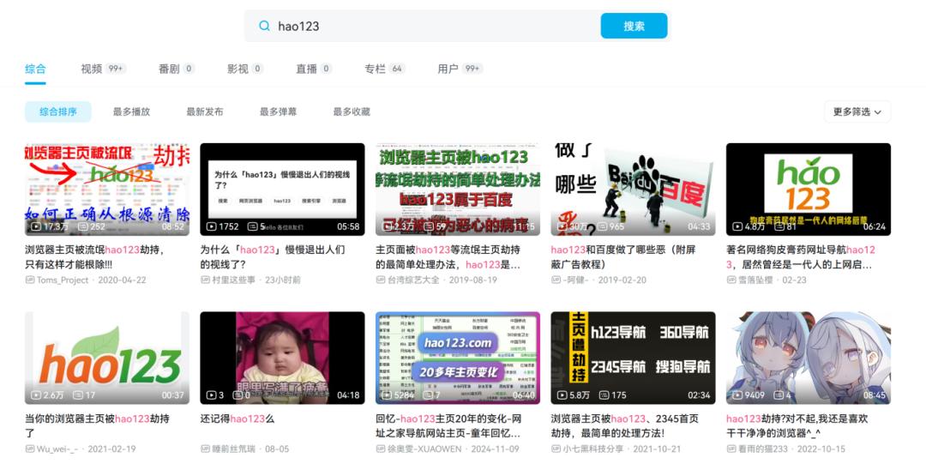Click uploader icon beside 雪落坠樱
Viewport: 926px width, 470px height.
[731, 280]
